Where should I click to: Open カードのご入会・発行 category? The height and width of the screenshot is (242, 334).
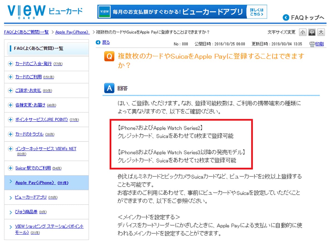[x=33, y=64]
